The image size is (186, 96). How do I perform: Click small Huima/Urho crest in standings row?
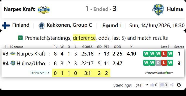[x=13, y=63]
